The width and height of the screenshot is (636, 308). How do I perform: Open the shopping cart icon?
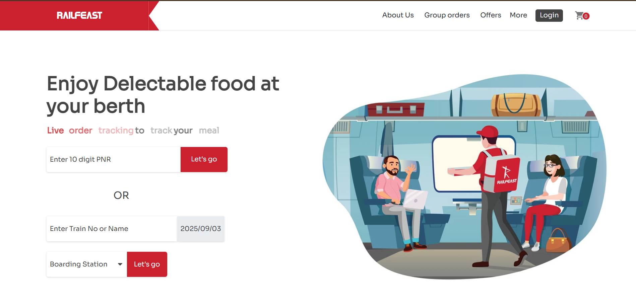pyautogui.click(x=579, y=15)
